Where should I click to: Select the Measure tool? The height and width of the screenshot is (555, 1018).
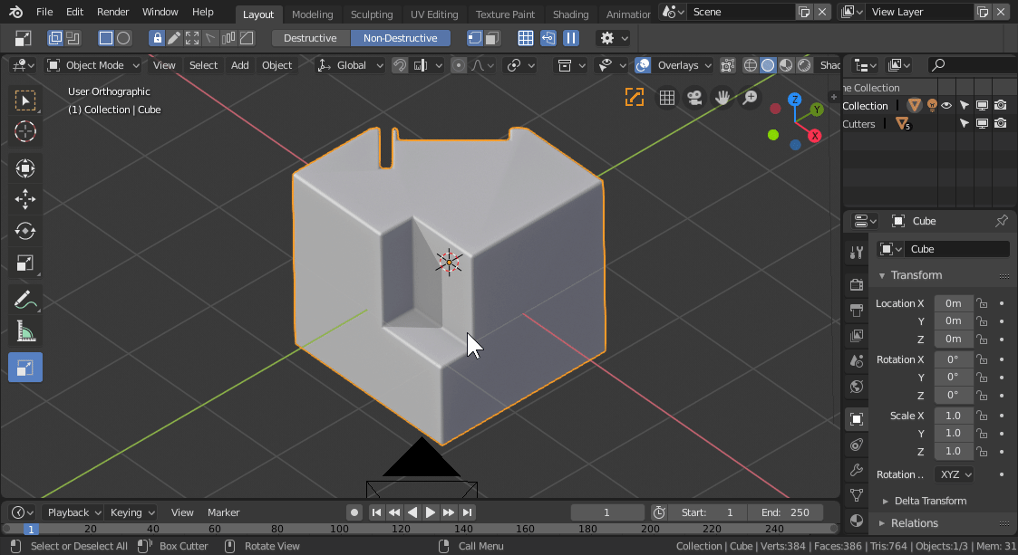click(x=25, y=332)
